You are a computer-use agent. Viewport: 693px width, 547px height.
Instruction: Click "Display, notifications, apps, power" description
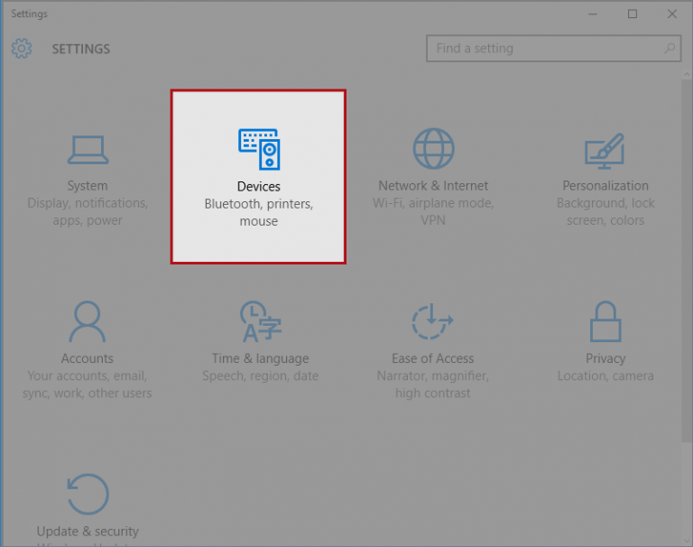tap(88, 211)
